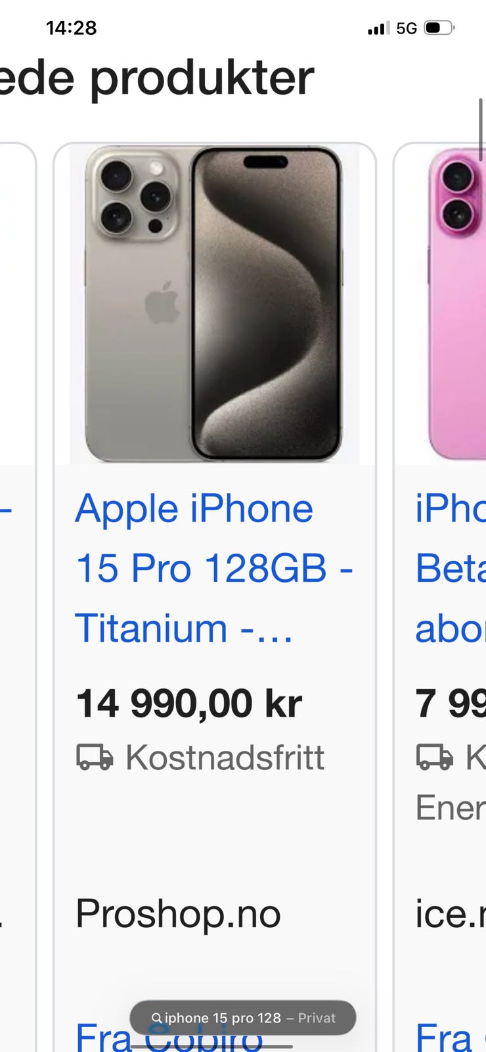The height and width of the screenshot is (1052, 486).
Task: Tap the delivery truck icon beside Kostnadsfritt
Action: pyautogui.click(x=95, y=757)
